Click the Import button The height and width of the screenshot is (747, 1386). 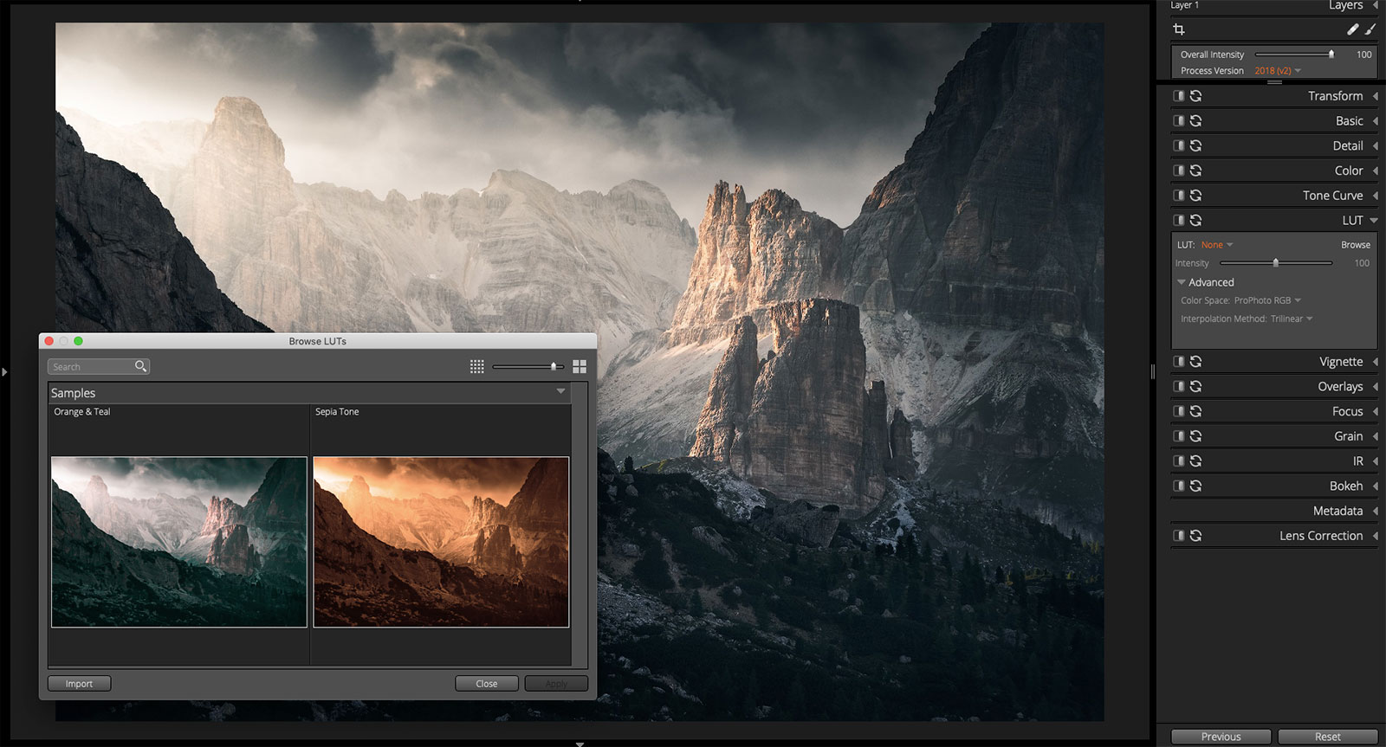[79, 684]
